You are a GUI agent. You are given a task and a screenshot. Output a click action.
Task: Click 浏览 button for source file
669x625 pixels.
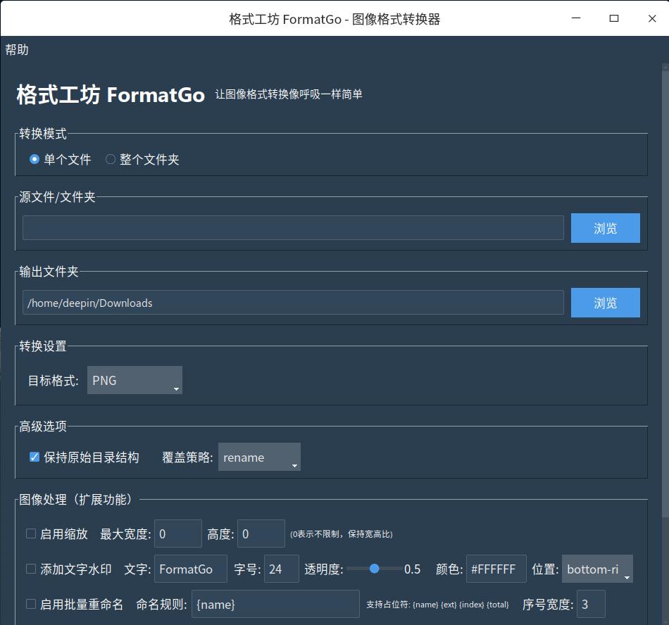pyautogui.click(x=606, y=228)
